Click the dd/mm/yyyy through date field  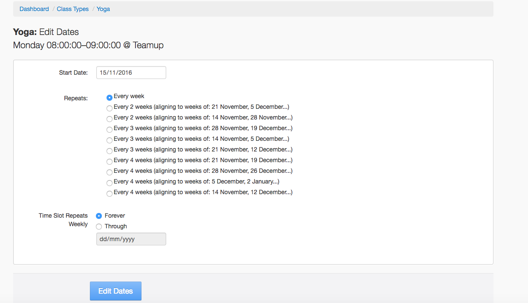[x=131, y=239]
